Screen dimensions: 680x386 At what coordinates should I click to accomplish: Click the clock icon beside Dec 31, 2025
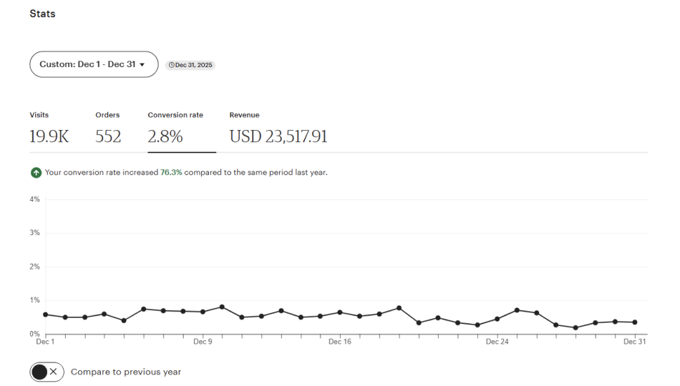[x=171, y=65]
